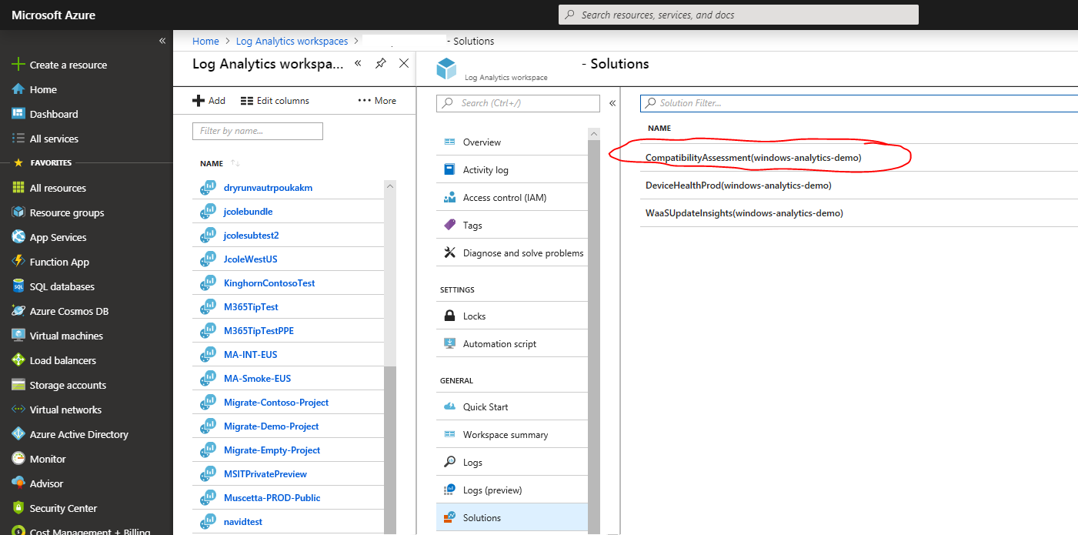Screen dimensions: 1078x535
Task: Select Solutions in the workspace menu
Action: (482, 517)
